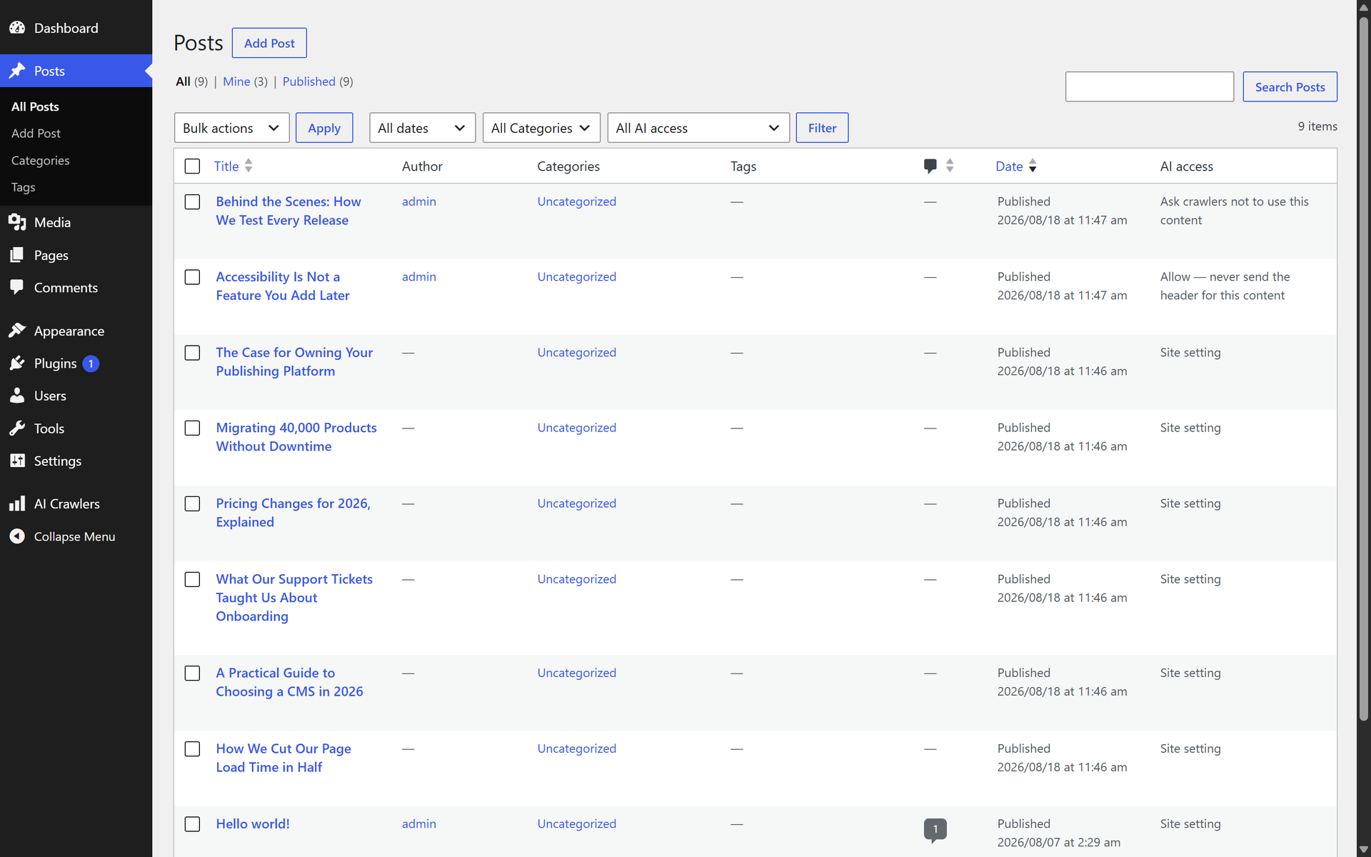
Task: Click admin author of Hello world!
Action: 418,823
